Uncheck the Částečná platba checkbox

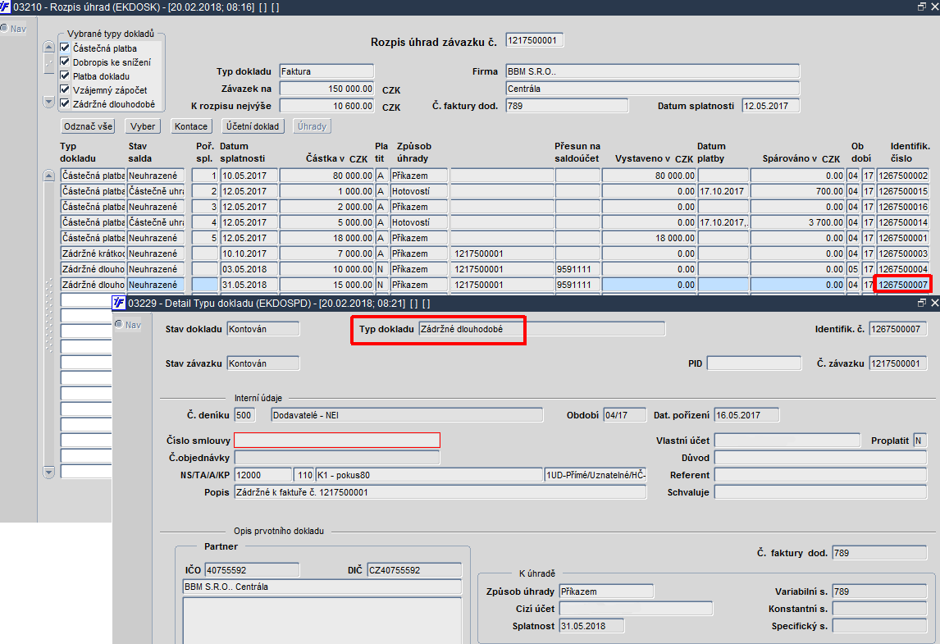click(x=65, y=48)
